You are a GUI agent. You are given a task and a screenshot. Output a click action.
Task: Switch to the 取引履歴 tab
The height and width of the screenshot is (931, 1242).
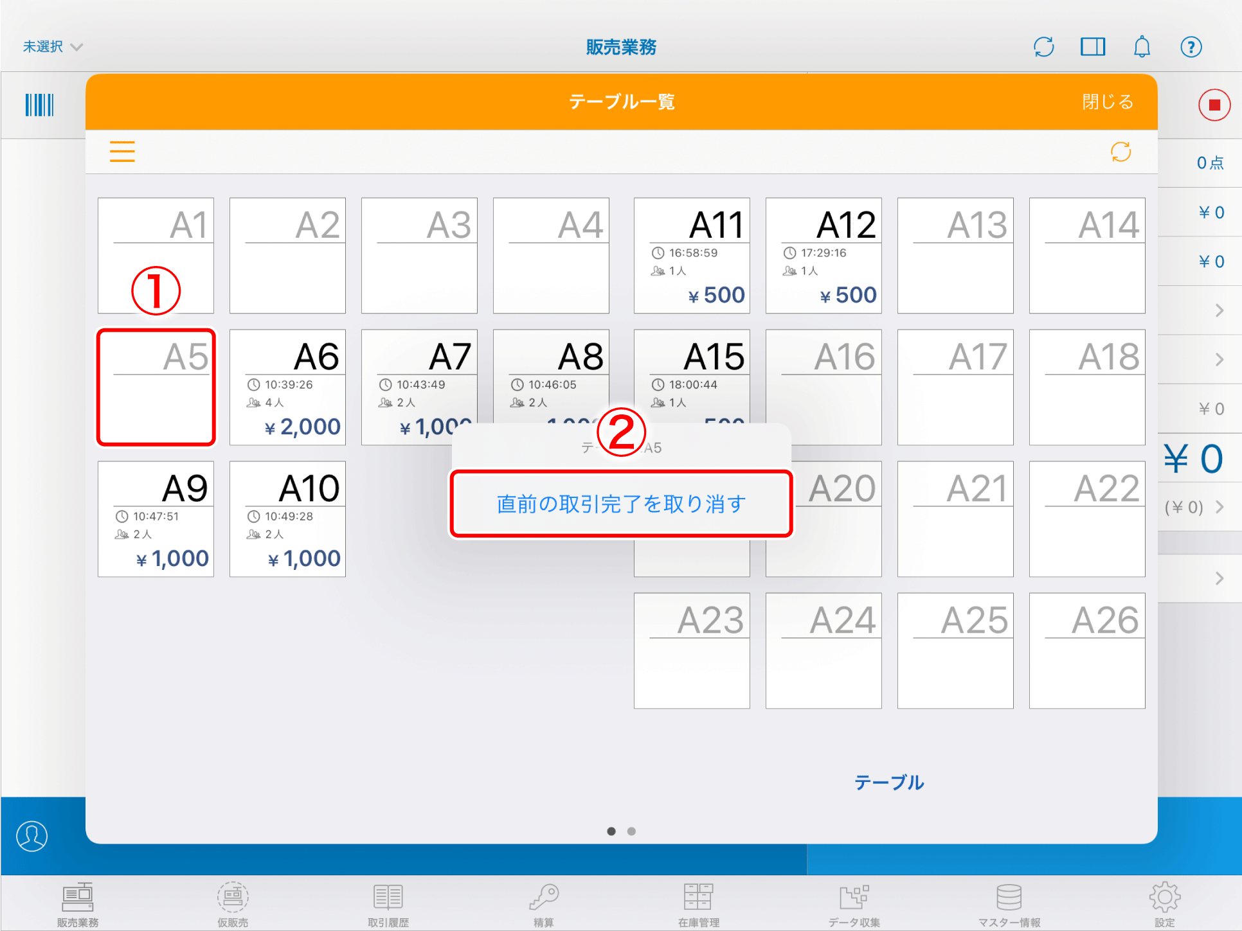click(x=388, y=904)
